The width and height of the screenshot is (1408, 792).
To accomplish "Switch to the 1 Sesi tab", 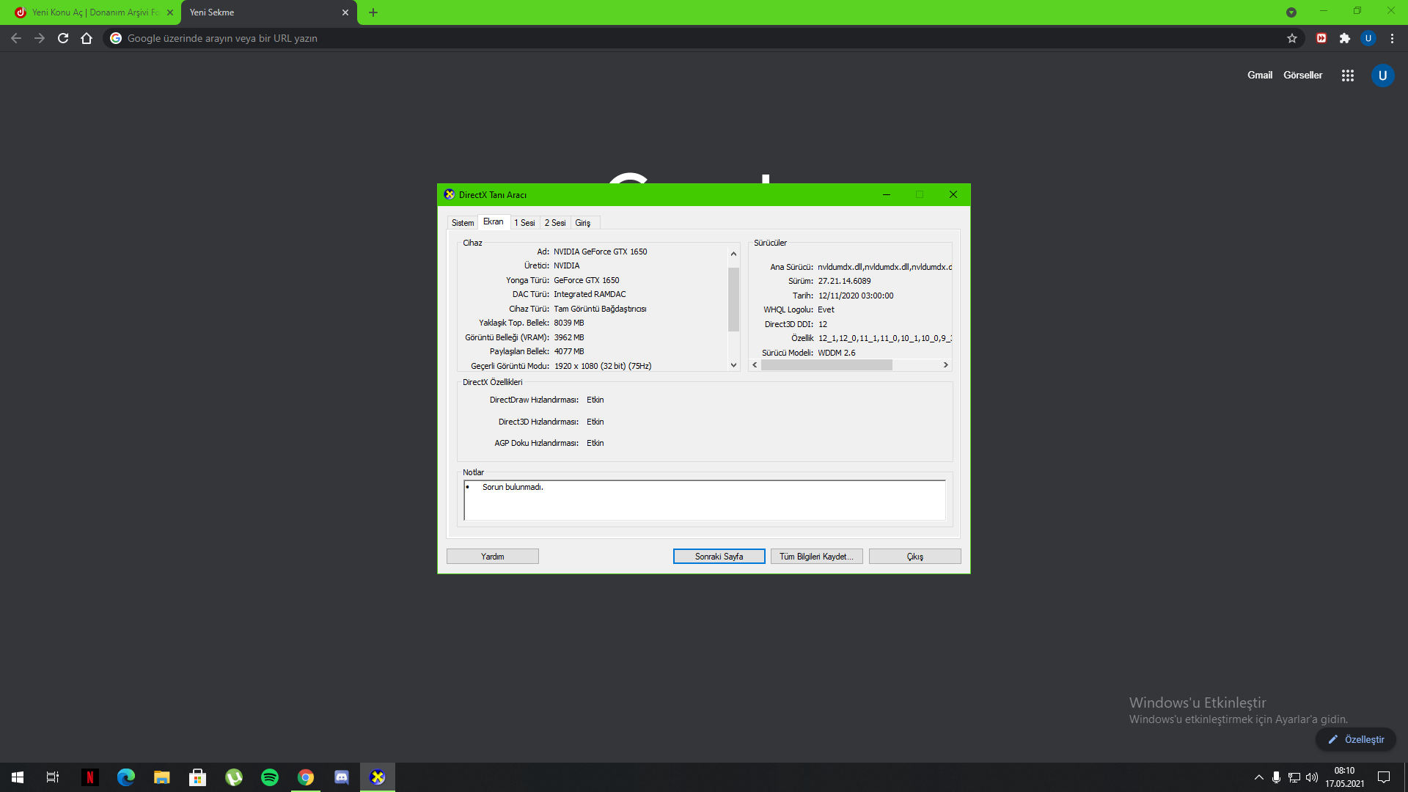I will pyautogui.click(x=524, y=223).
